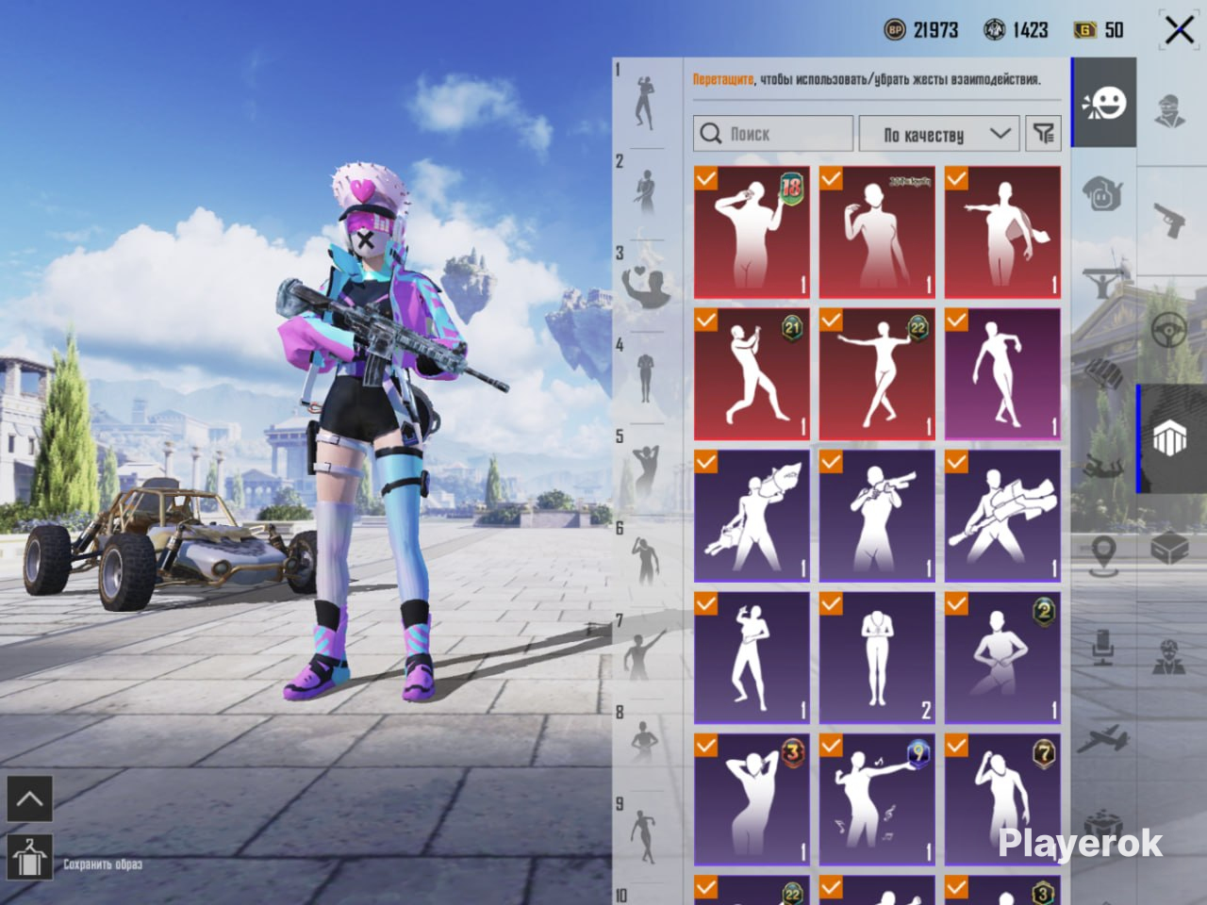Open the robot face sticker sub-tab
This screenshot has width=1207, height=905.
click(x=1104, y=194)
